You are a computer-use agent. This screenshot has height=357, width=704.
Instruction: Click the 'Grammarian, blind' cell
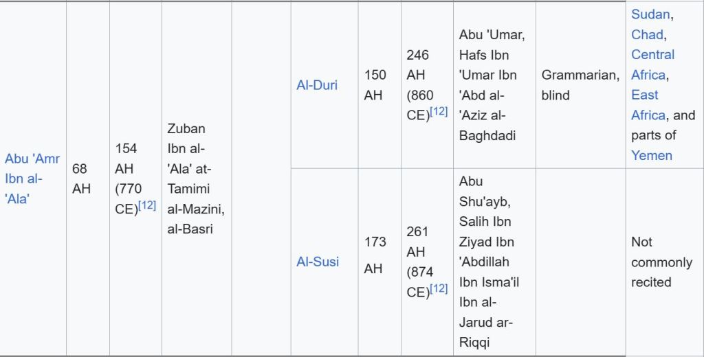coord(580,85)
